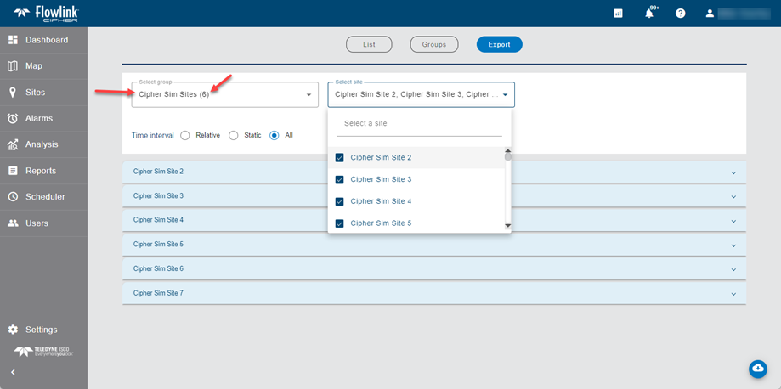Click the Flowlink Cipher logo

click(x=42, y=14)
